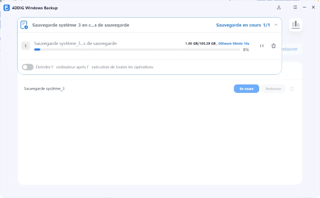The width and height of the screenshot is (320, 198).
Task: Click the 00heure 56min 10s remaining time
Action: [x=234, y=44]
